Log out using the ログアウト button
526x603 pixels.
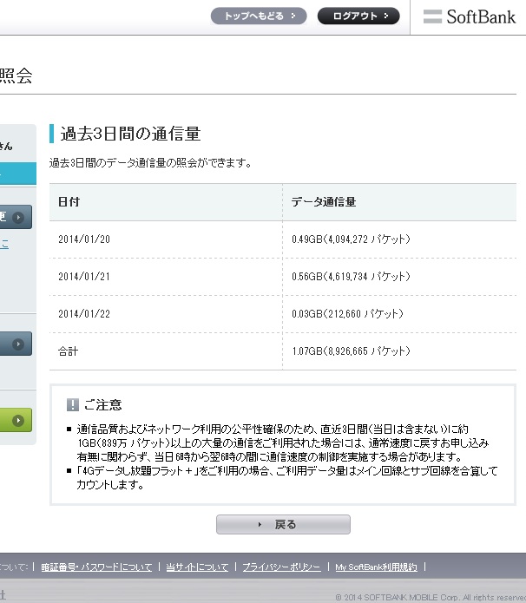pos(358,16)
